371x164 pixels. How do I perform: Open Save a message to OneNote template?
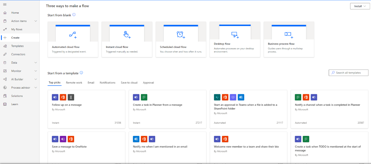coord(86,147)
